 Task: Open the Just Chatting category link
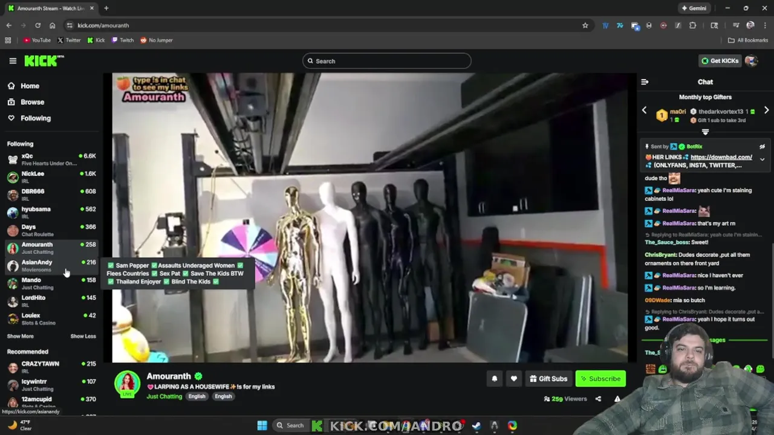[164, 396]
